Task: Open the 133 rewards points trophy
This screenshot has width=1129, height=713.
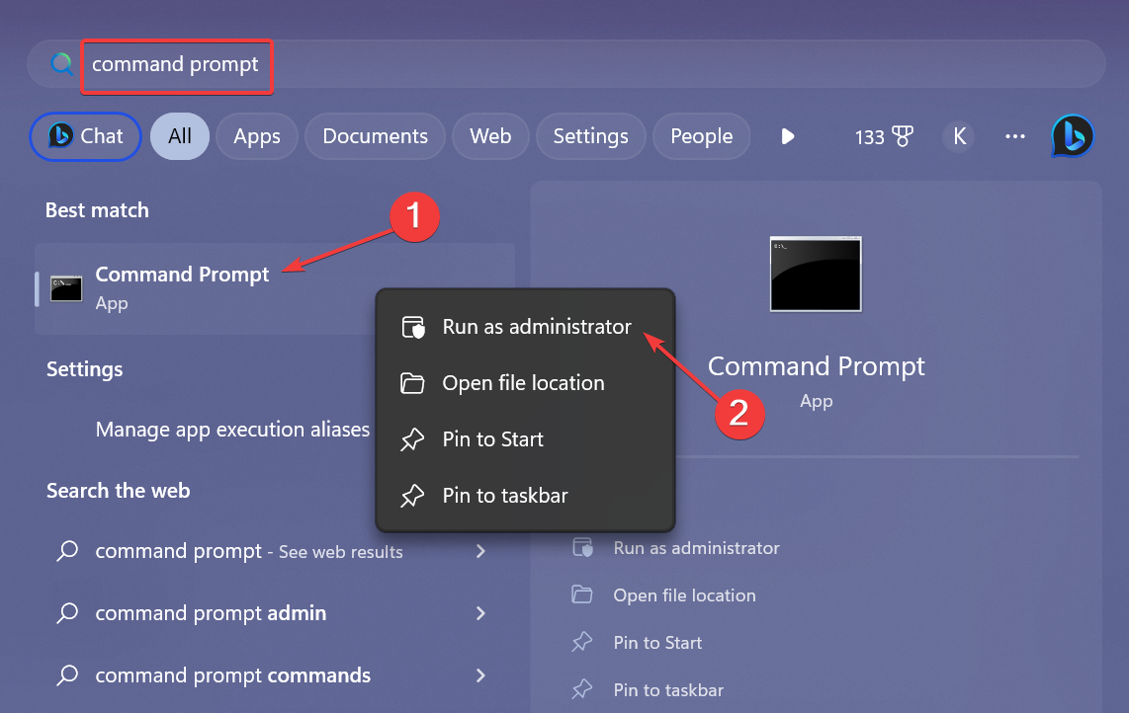Action: tap(884, 136)
